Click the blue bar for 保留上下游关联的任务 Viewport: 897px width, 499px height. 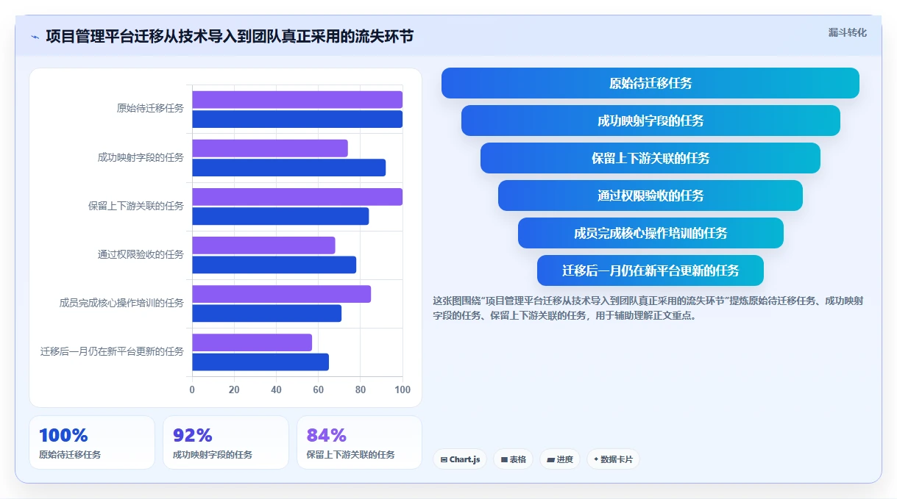280,216
